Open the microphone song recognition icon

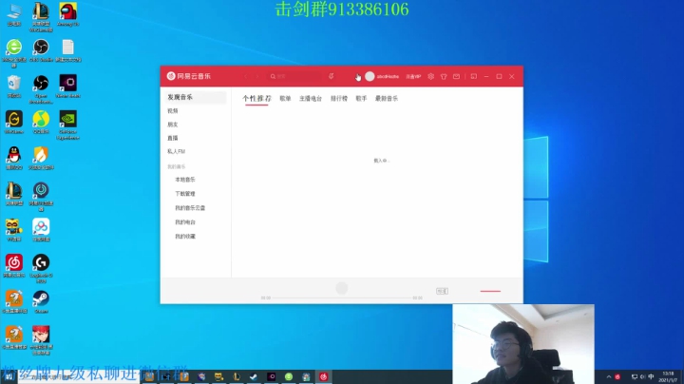tap(332, 76)
